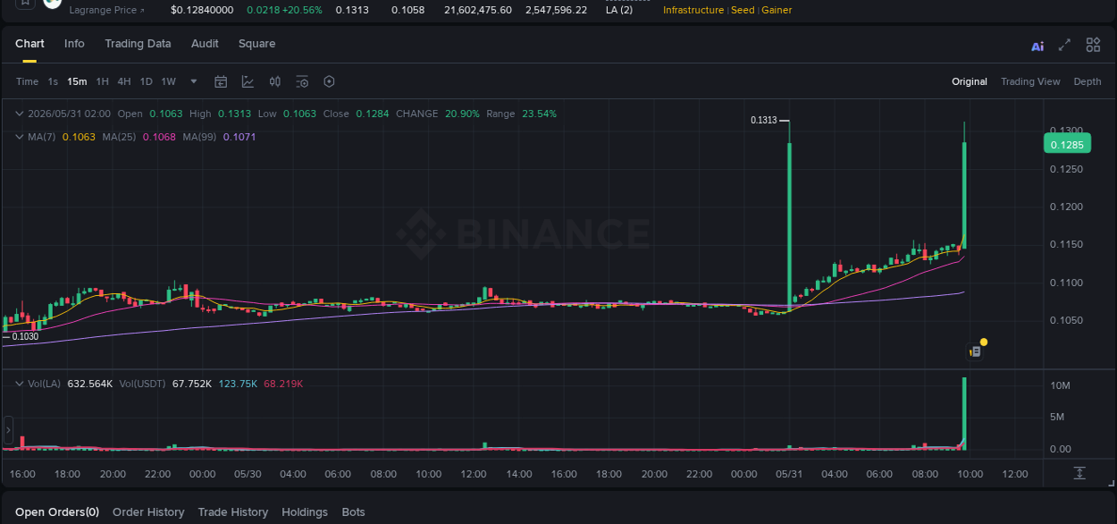The height and width of the screenshot is (524, 1117).
Task: Open the Chart tab
Action: tap(29, 44)
